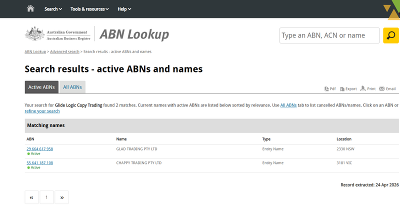
Task: Select page 1 of results
Action: [x=46, y=197]
